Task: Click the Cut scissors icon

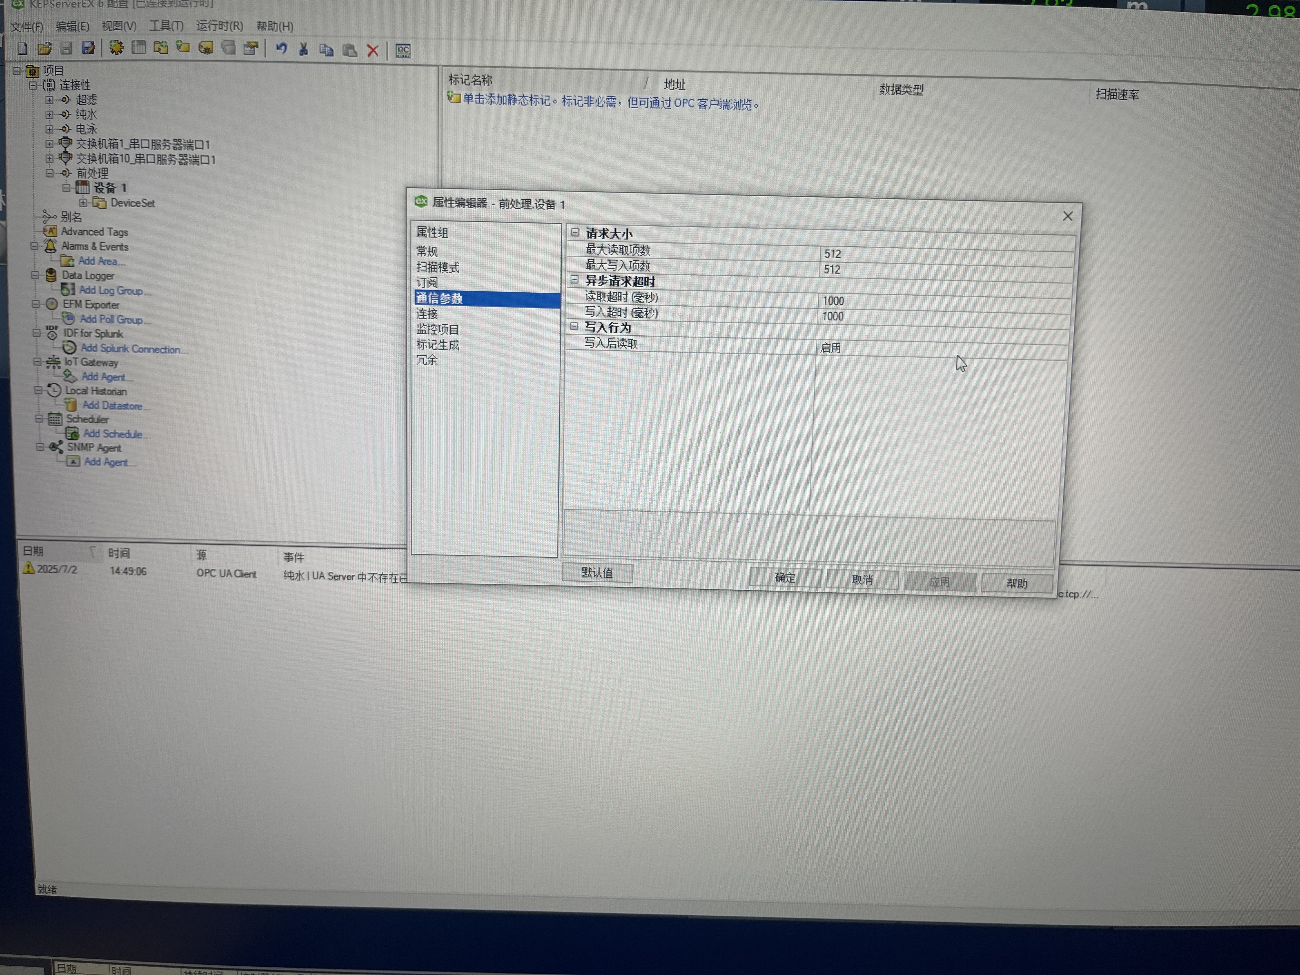Action: (303, 49)
